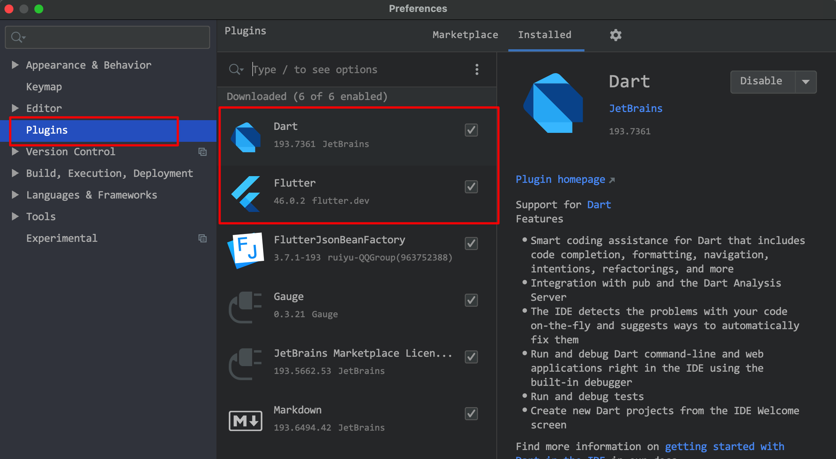Click the Dart 193.7361 version text in details

(x=630, y=131)
